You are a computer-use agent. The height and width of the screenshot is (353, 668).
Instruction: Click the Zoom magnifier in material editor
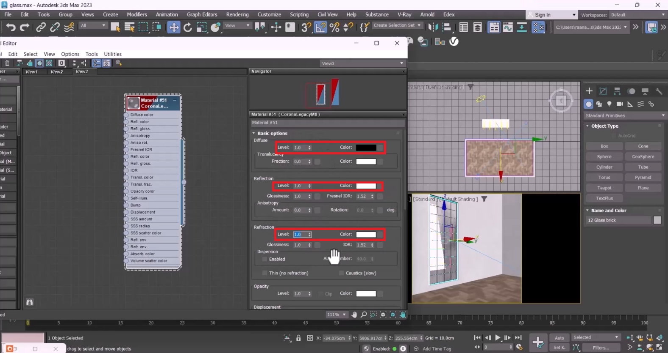pyautogui.click(x=364, y=315)
